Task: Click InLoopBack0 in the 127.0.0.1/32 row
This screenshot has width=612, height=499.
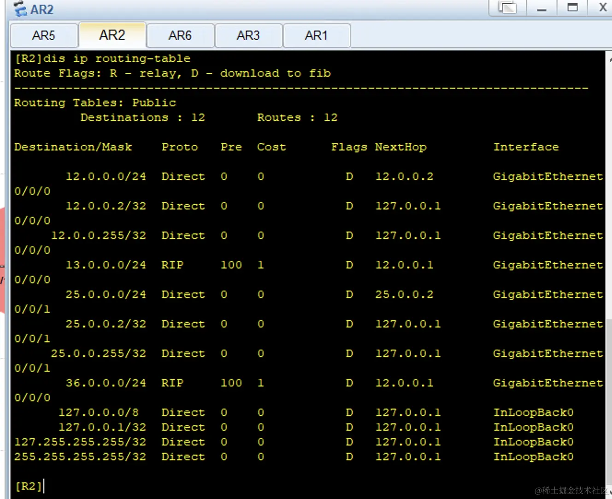Action: pos(534,427)
